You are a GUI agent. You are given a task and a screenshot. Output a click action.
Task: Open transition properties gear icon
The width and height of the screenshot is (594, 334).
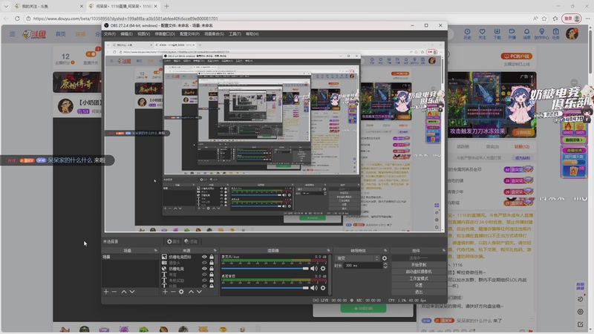(x=385, y=258)
